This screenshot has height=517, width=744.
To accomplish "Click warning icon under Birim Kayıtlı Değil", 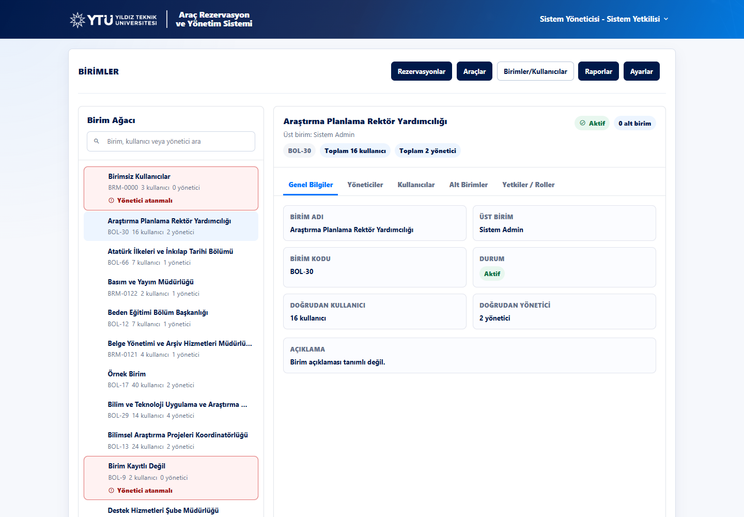I will (x=111, y=491).
